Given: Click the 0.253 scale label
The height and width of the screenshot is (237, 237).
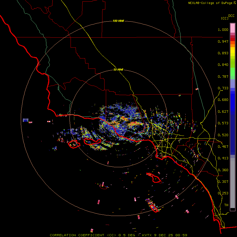Looking at the screenshot, I should point(223,193).
